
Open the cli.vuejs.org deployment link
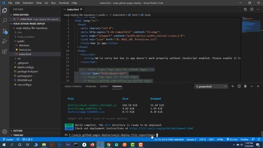click(161, 128)
